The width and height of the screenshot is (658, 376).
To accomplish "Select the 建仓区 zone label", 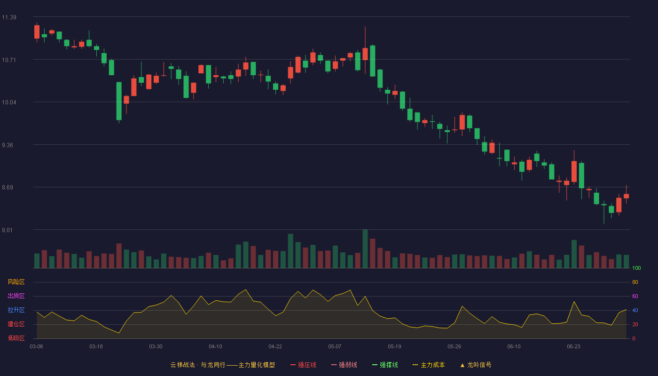I will [x=16, y=324].
